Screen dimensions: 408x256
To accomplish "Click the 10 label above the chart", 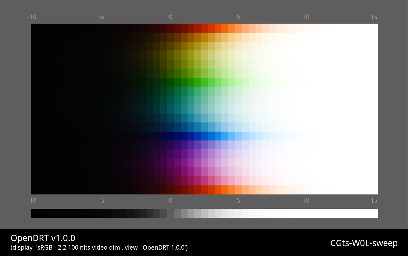I will (306, 17).
